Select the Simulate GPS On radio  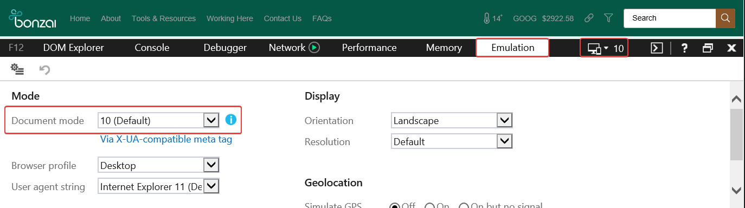coord(429,206)
